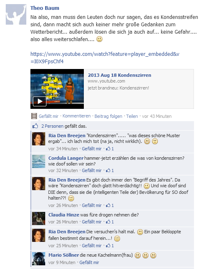This screenshot has width=210, height=269.
Task: Open Mario Söllner's avatar picture
Action: (39, 259)
